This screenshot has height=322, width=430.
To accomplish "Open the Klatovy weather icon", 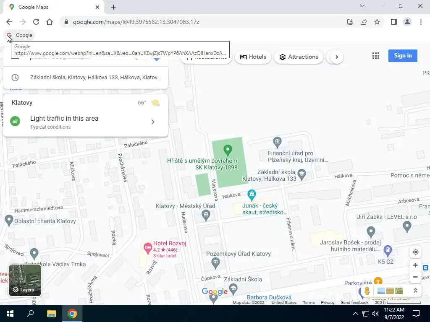I will (155, 103).
